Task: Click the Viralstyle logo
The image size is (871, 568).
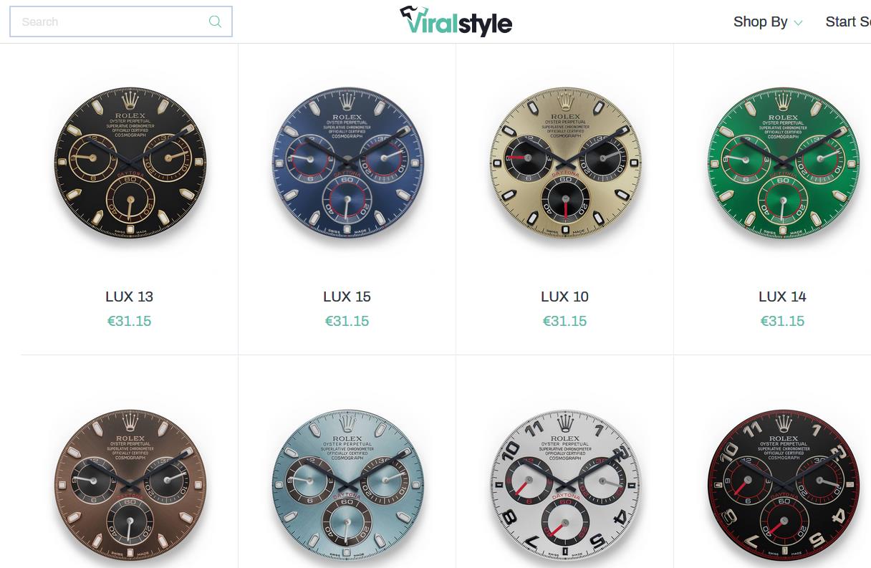Action: (x=456, y=21)
